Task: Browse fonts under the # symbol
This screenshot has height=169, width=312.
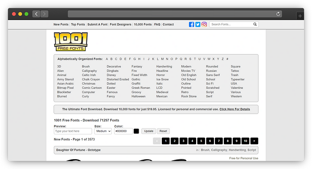Action: [x=227, y=59]
